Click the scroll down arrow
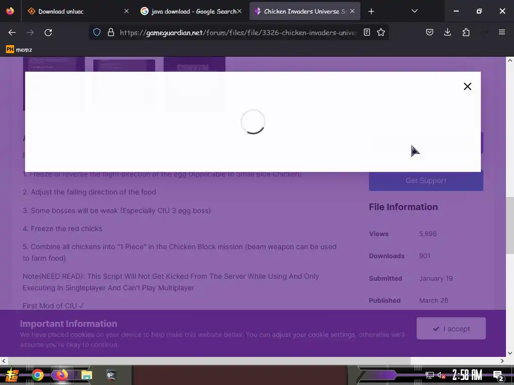514x385 pixels. click(510, 353)
